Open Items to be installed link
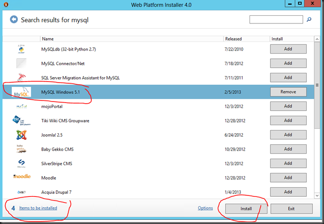 (x=38, y=208)
